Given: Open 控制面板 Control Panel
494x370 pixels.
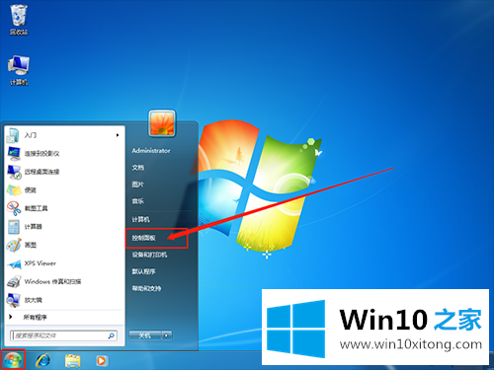Looking at the screenshot, I should [144, 238].
